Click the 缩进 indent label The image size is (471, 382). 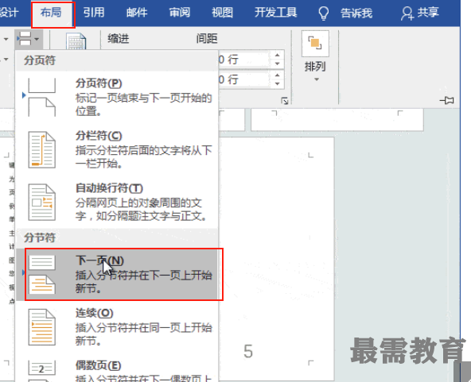point(119,39)
